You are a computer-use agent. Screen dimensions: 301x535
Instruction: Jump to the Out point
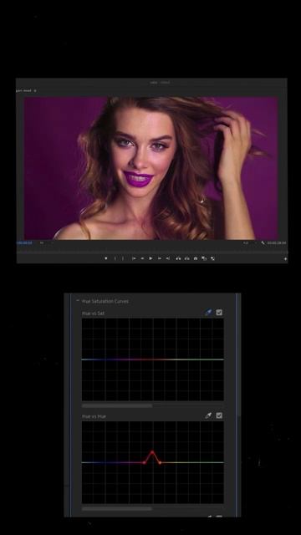point(168,258)
